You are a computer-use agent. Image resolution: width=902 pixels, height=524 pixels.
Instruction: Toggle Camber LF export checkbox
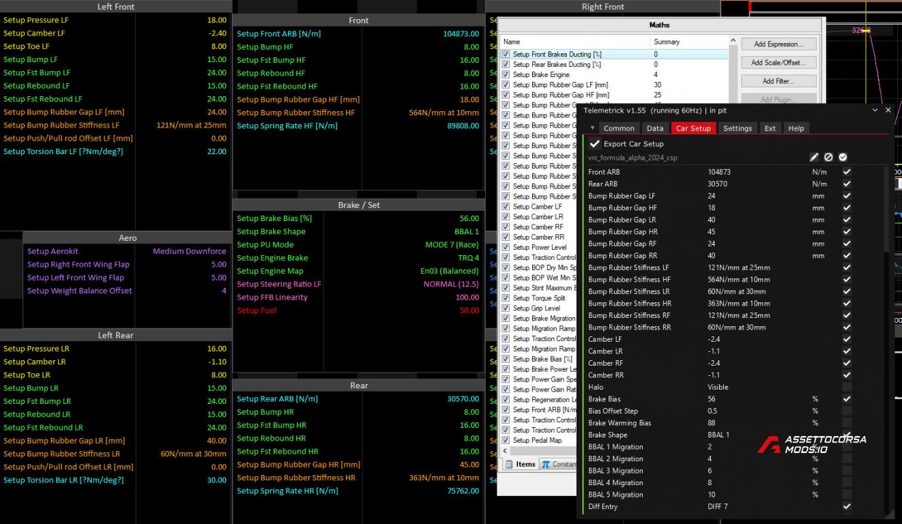coord(847,339)
